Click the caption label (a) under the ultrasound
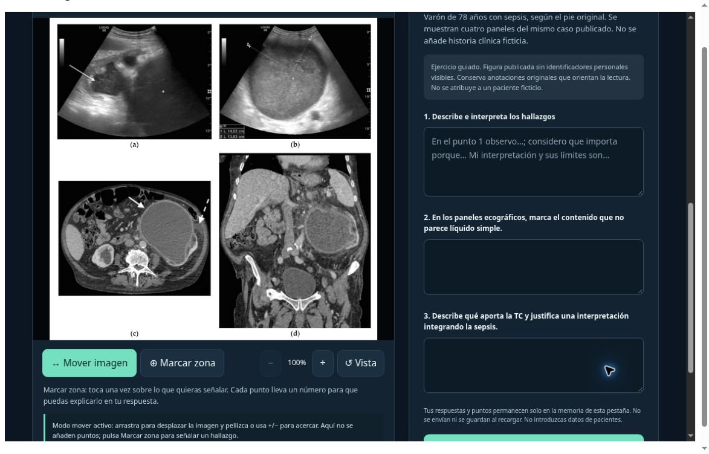Image resolution: width=709 pixels, height=454 pixels. [x=134, y=144]
